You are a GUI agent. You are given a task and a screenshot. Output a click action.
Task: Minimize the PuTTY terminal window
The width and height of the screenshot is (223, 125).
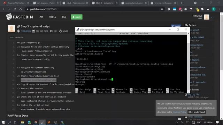(x=170, y=30)
